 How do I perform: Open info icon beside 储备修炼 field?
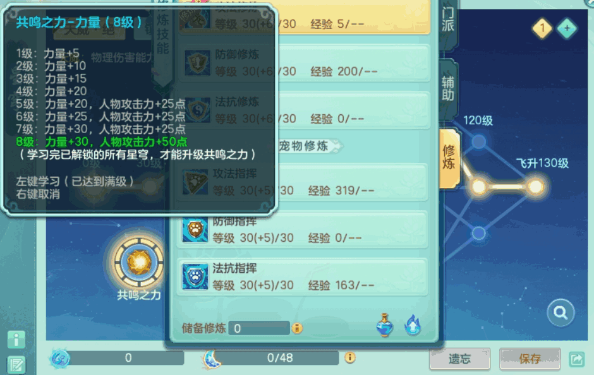click(297, 328)
